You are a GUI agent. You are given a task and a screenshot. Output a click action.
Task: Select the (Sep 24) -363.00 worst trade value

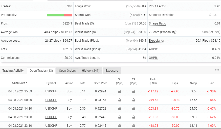point(135,32)
